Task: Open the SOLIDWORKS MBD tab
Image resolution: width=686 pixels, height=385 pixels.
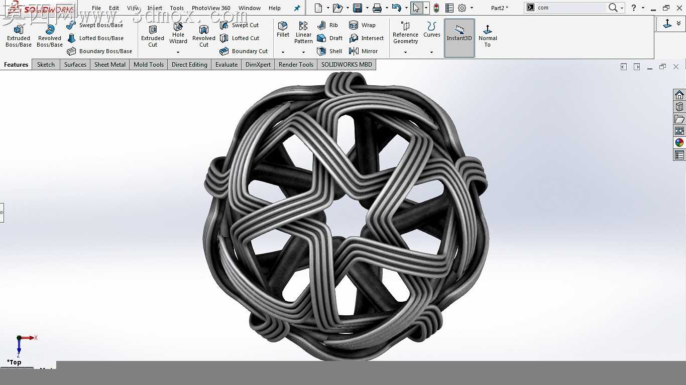Action: coord(347,65)
